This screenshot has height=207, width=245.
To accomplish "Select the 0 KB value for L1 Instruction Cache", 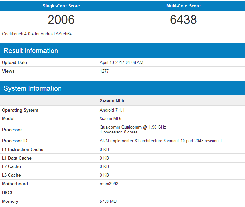I will click(104, 149).
